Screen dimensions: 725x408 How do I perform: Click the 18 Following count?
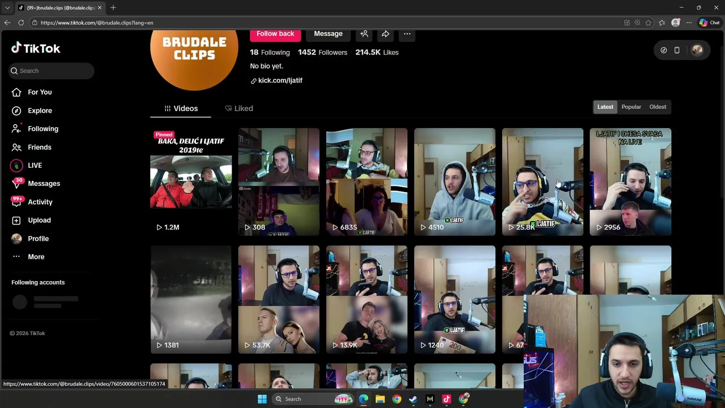point(270,52)
